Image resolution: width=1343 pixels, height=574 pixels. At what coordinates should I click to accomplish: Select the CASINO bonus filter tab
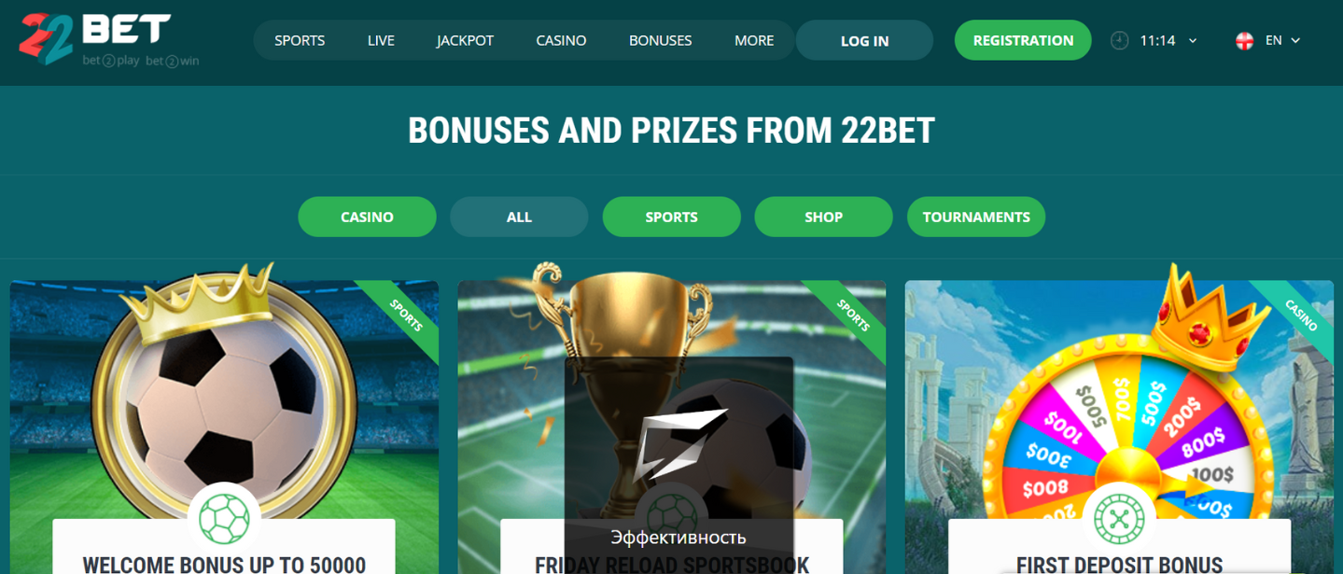click(x=367, y=217)
